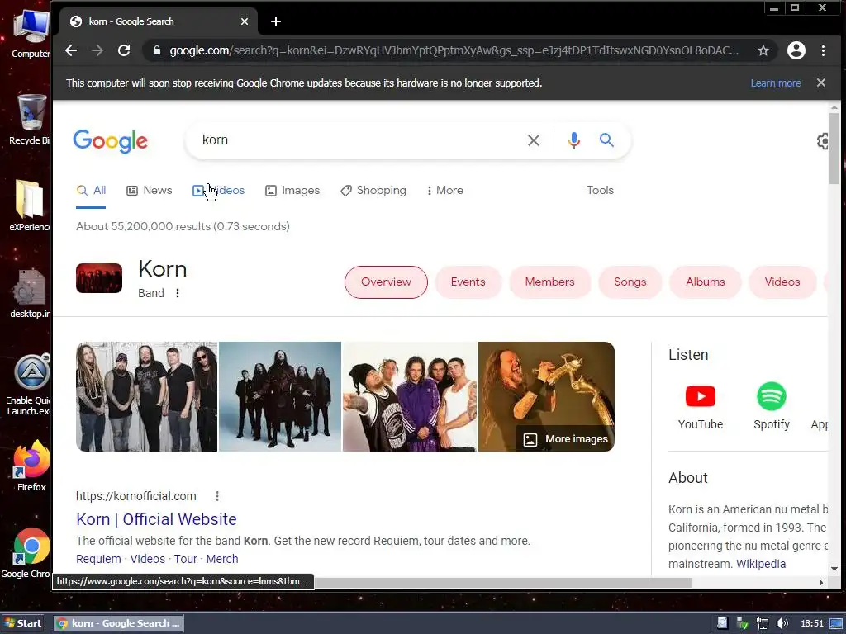Click into the korn search field
This screenshot has width=846, height=634.
(x=356, y=140)
